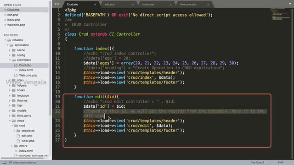Expand the logs folder
294x165 pixels.
click(10, 105)
